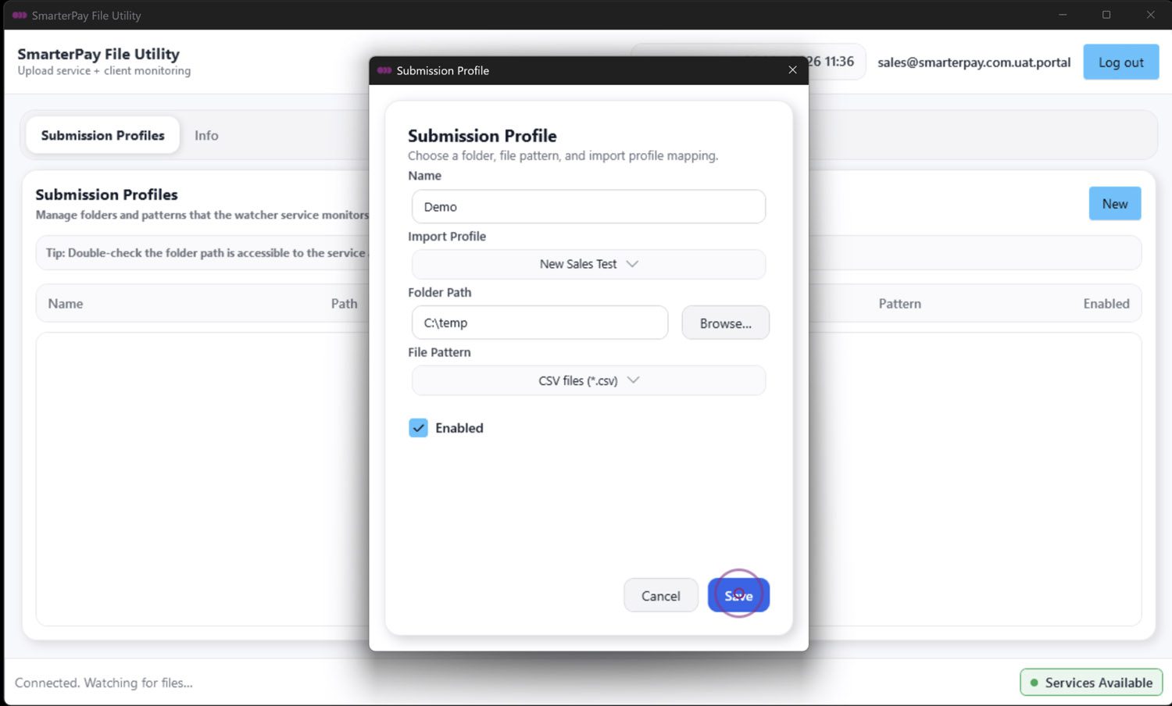Image resolution: width=1172 pixels, height=706 pixels.
Task: Expand the File Pattern dropdown
Action: (588, 380)
